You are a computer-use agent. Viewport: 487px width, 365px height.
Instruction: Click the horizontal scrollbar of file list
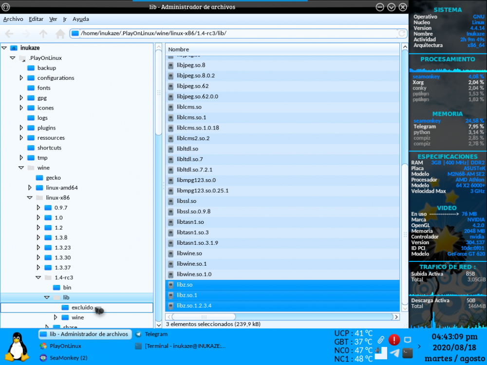279,317
